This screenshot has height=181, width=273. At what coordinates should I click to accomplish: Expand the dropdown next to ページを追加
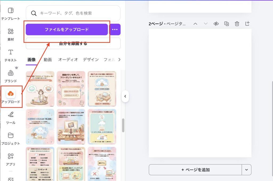246,170
